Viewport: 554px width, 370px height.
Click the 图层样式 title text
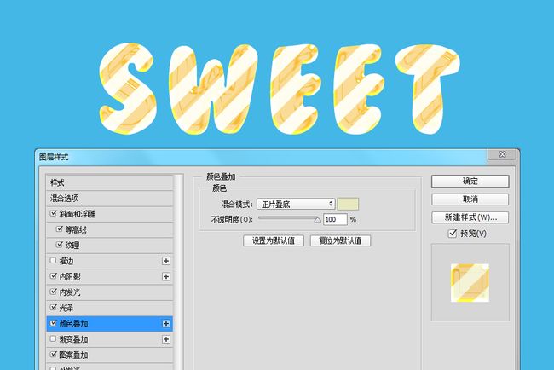pyautogui.click(x=54, y=157)
